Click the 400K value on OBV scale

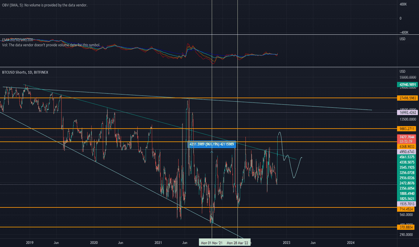403,4
